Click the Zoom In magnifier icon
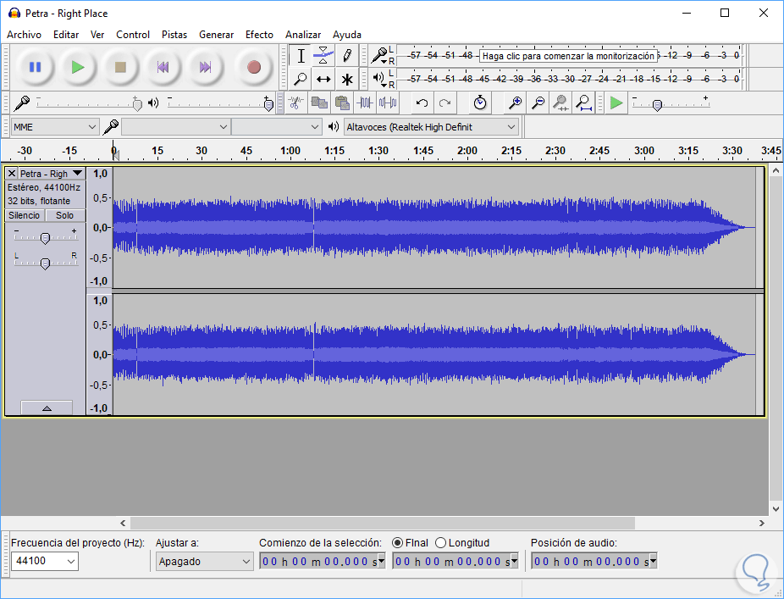784x599 pixels. [x=515, y=103]
